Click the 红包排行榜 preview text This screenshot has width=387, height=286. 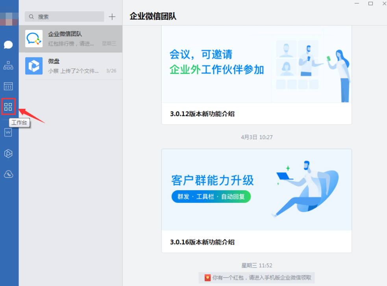71,44
